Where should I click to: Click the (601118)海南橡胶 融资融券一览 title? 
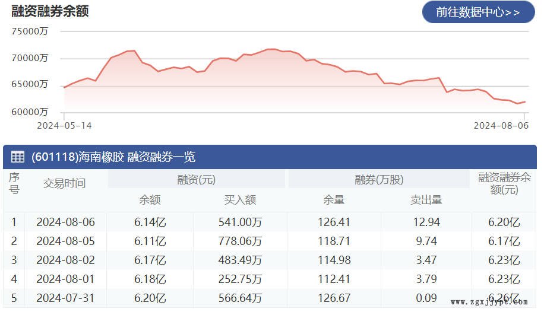pos(113,157)
